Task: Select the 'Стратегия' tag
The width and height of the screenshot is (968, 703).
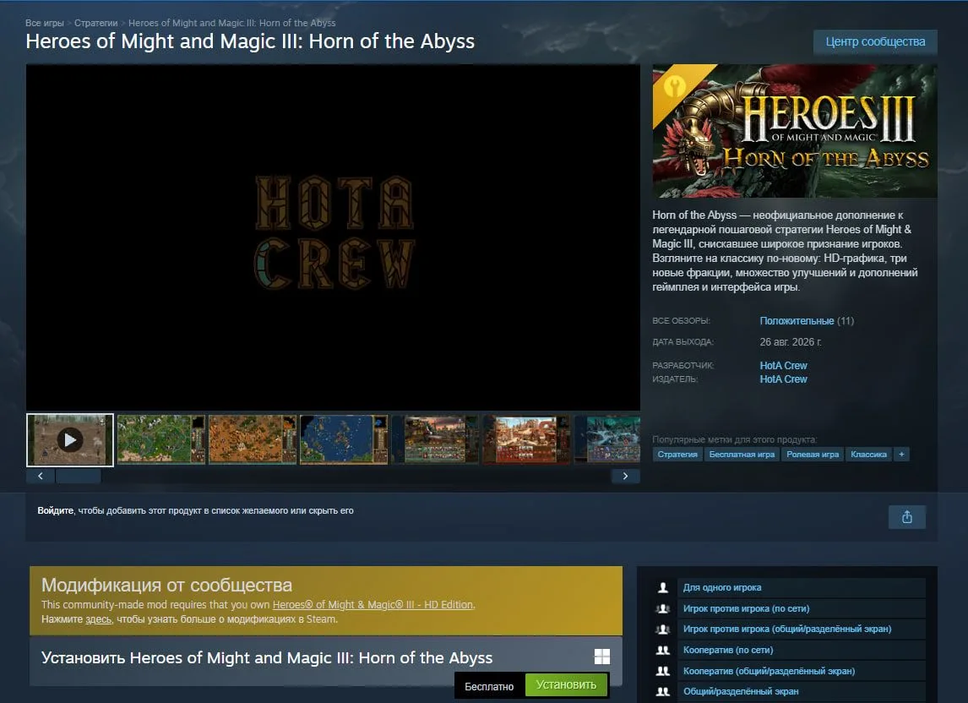Action: (677, 455)
